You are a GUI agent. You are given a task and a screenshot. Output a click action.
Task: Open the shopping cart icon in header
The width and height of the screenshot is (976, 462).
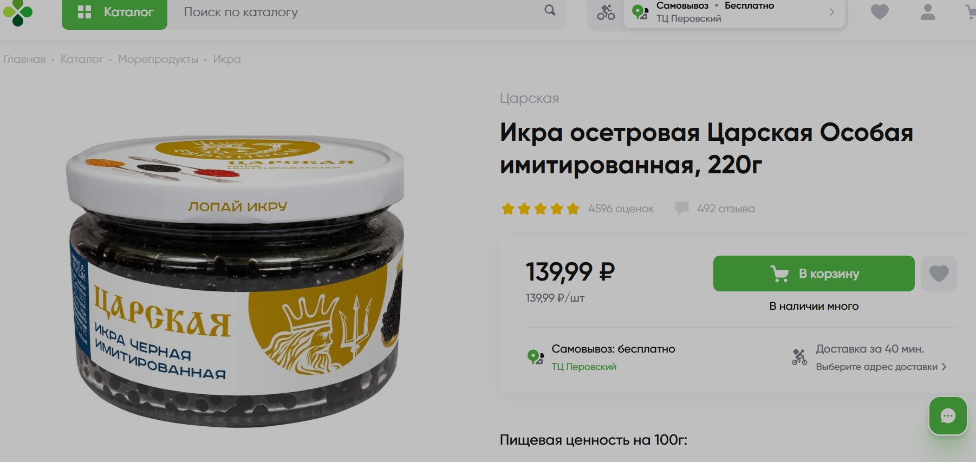(971, 12)
